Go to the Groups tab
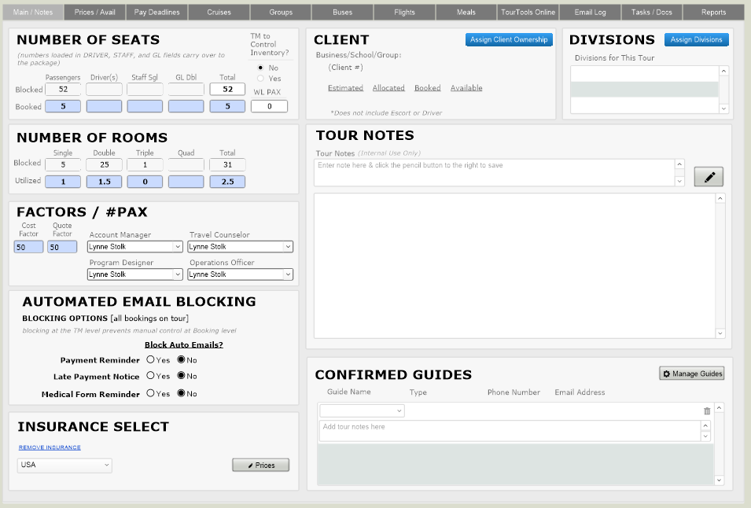 [x=281, y=13]
